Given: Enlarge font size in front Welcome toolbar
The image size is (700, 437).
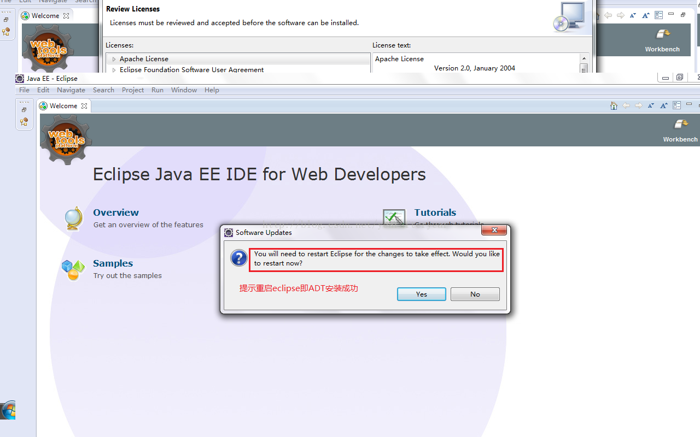Looking at the screenshot, I should [663, 105].
